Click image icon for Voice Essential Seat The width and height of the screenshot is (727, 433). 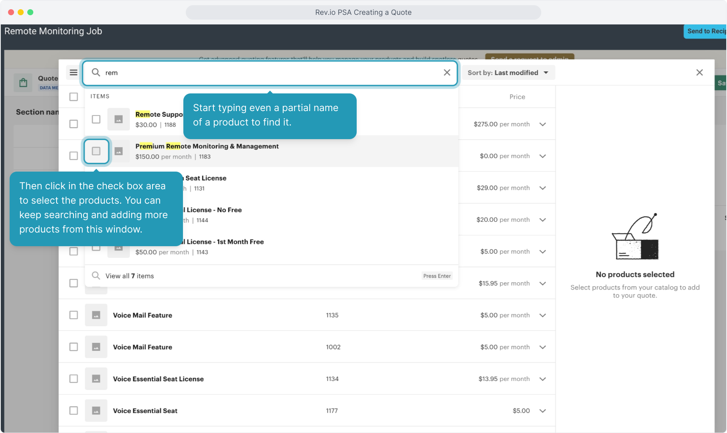[x=96, y=411]
